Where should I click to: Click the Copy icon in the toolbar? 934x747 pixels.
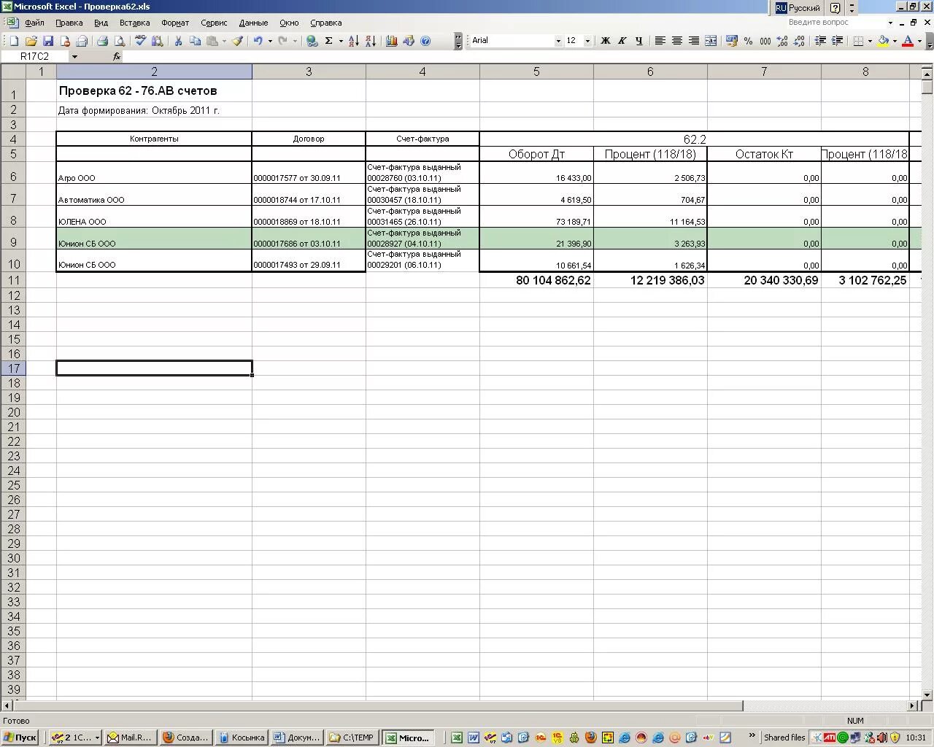[x=195, y=41]
